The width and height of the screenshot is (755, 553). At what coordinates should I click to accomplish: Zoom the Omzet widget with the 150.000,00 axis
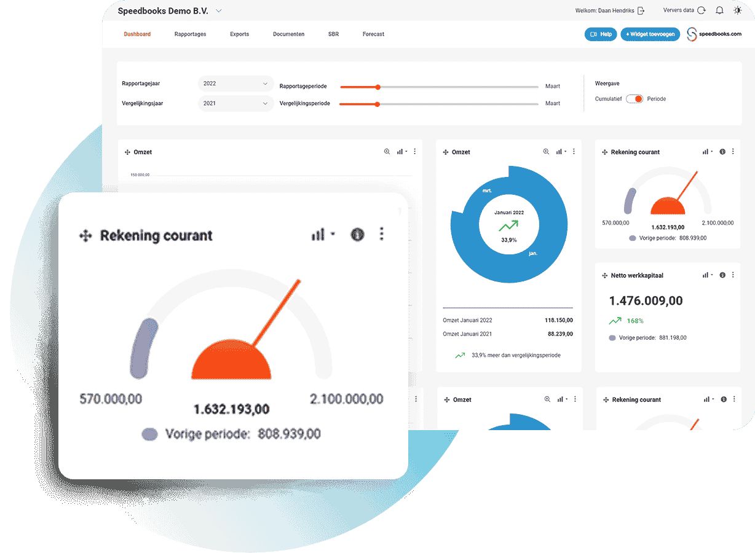coord(387,152)
